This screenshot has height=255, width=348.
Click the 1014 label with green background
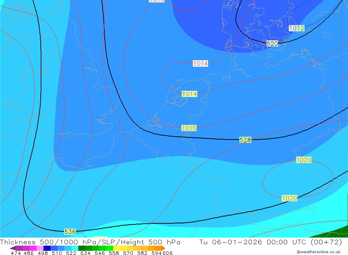pyautogui.click(x=189, y=94)
